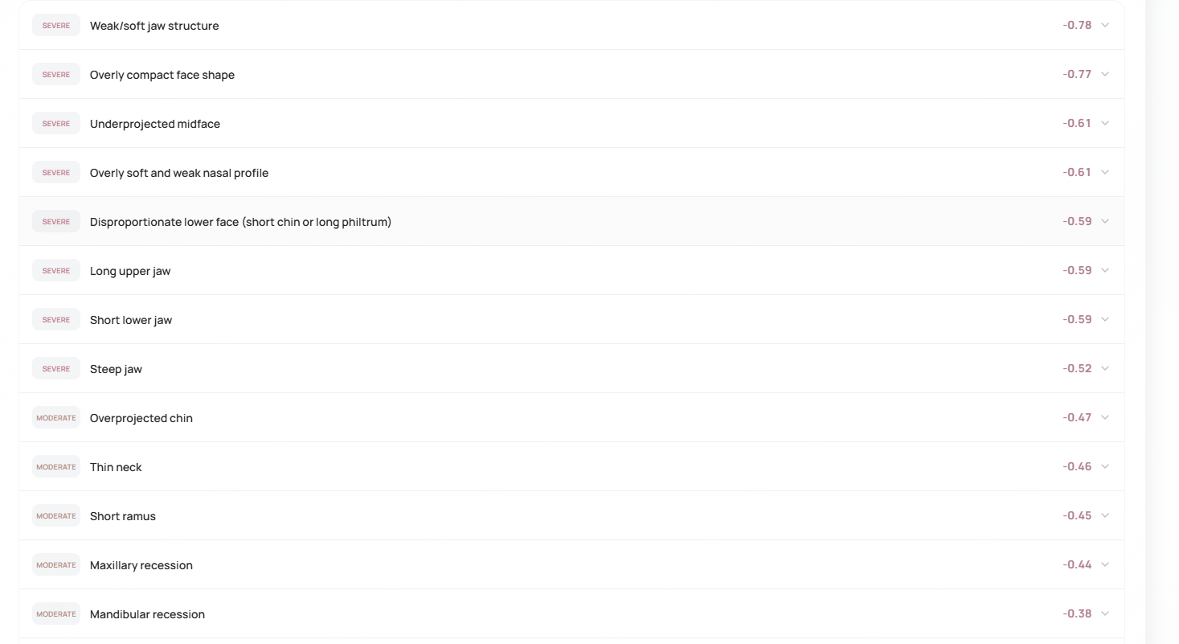This screenshot has height=644, width=1179.
Task: Click the -0.47 score for Overprojected chin
Action: pyautogui.click(x=1077, y=417)
